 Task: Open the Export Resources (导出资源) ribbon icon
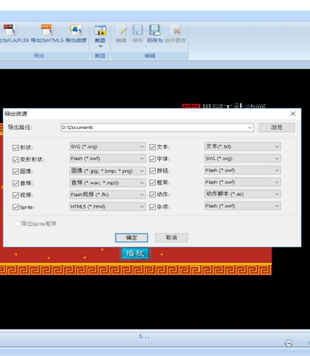(76, 30)
